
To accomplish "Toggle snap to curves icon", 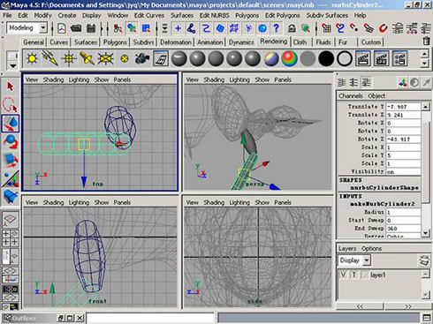I will [340, 28].
